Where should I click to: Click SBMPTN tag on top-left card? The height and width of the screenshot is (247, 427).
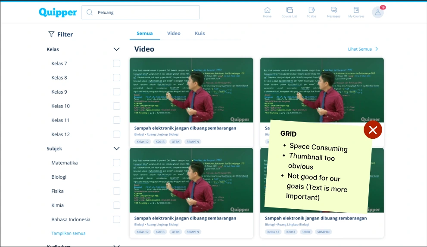point(193,142)
